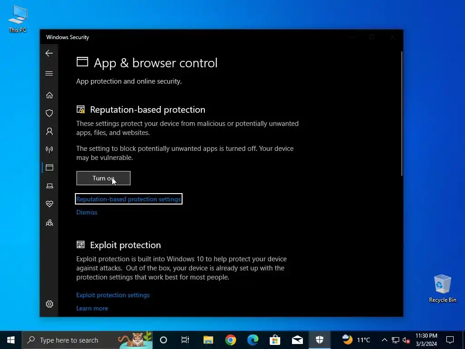Image resolution: width=465 pixels, height=349 pixels.
Task: Open Reputation-based protection settings link
Action: [x=129, y=199]
